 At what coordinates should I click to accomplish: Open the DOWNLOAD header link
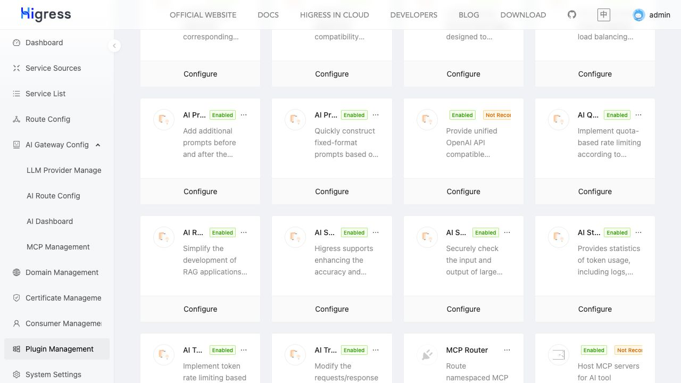pos(523,15)
